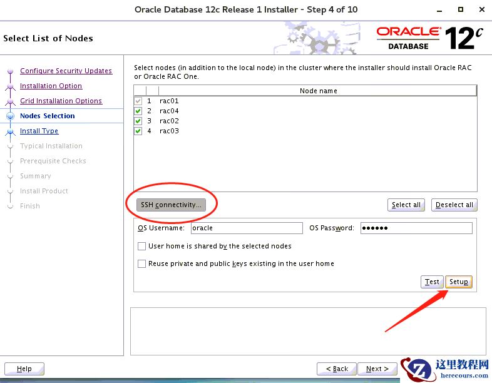Viewport: 492px width, 383px height.
Task: Enable 'Reuse private and public keys' option
Action: click(x=142, y=264)
